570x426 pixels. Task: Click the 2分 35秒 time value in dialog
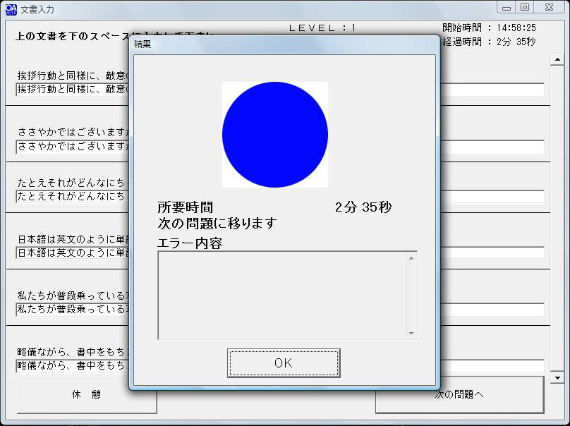[363, 207]
